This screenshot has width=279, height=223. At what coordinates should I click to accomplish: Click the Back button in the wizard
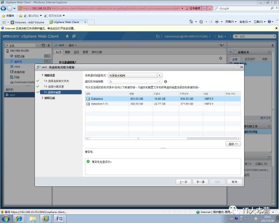pyautogui.click(x=183, y=182)
